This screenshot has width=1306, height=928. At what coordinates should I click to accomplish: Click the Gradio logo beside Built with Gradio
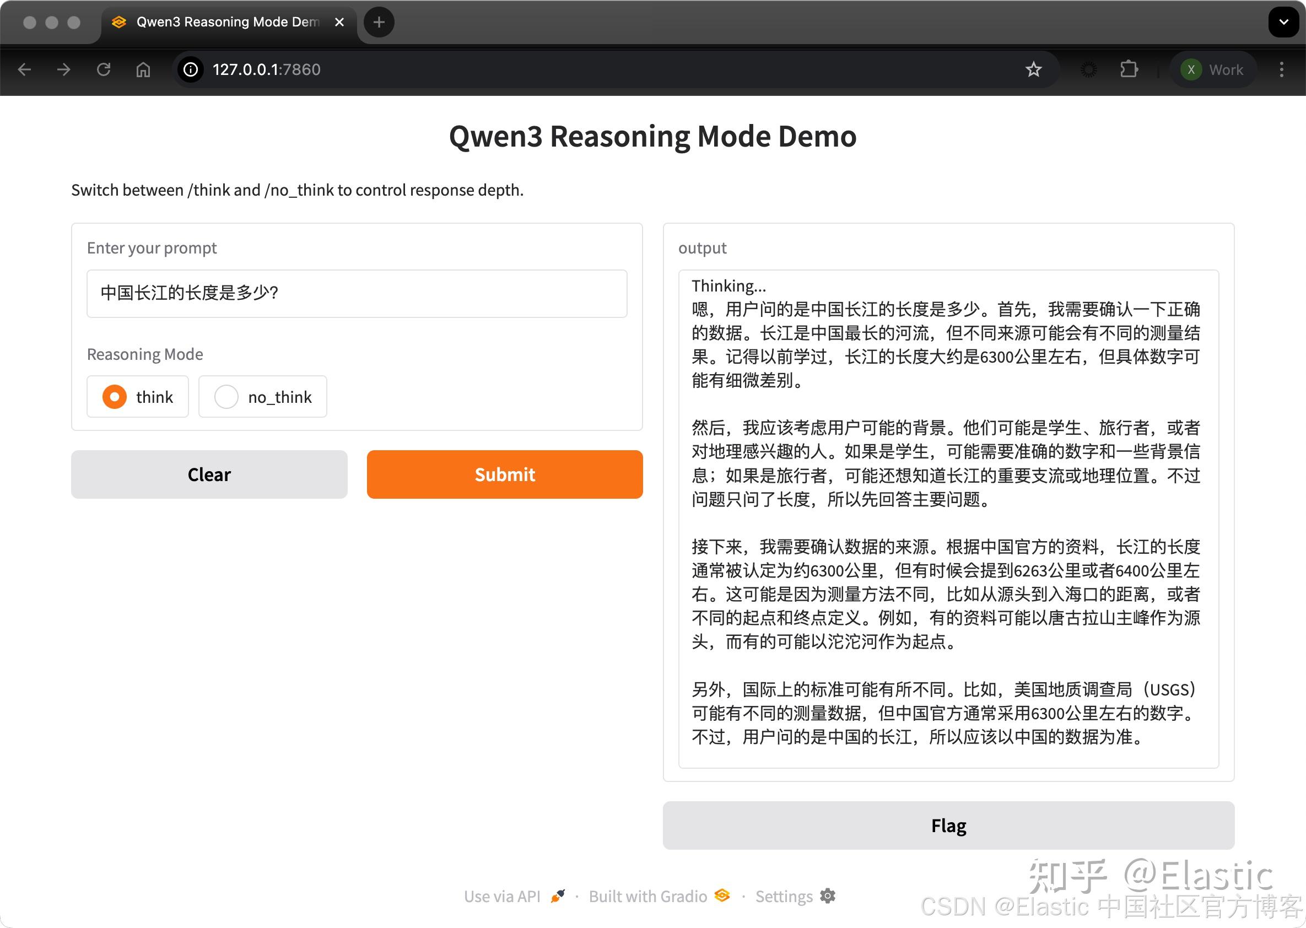(721, 896)
